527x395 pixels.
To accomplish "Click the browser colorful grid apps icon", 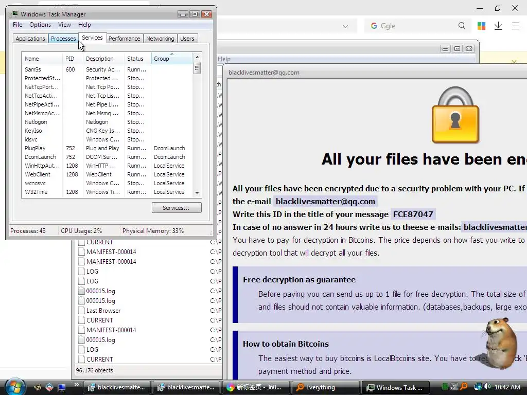I will point(481,26).
